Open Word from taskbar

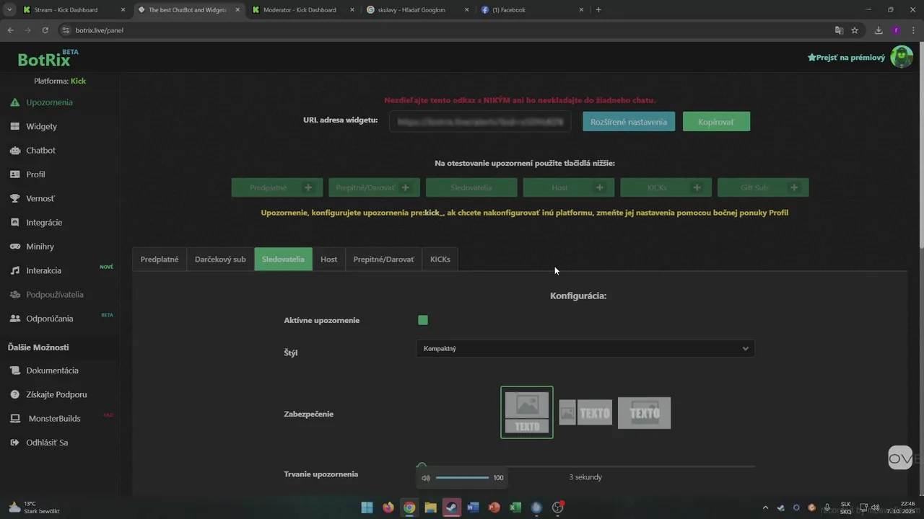(x=473, y=507)
